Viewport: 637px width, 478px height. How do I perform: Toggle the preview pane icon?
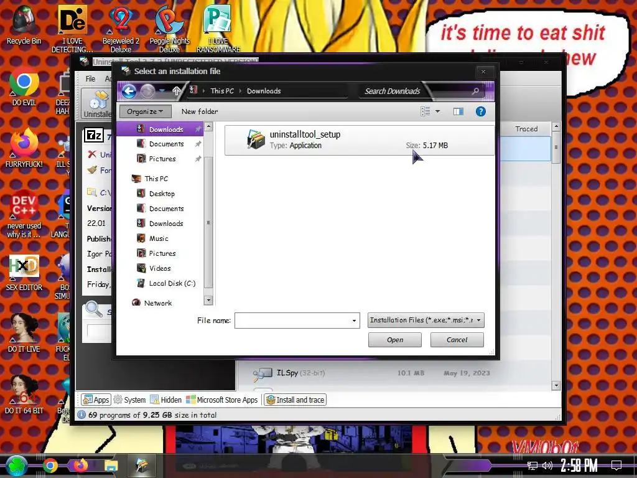[458, 111]
